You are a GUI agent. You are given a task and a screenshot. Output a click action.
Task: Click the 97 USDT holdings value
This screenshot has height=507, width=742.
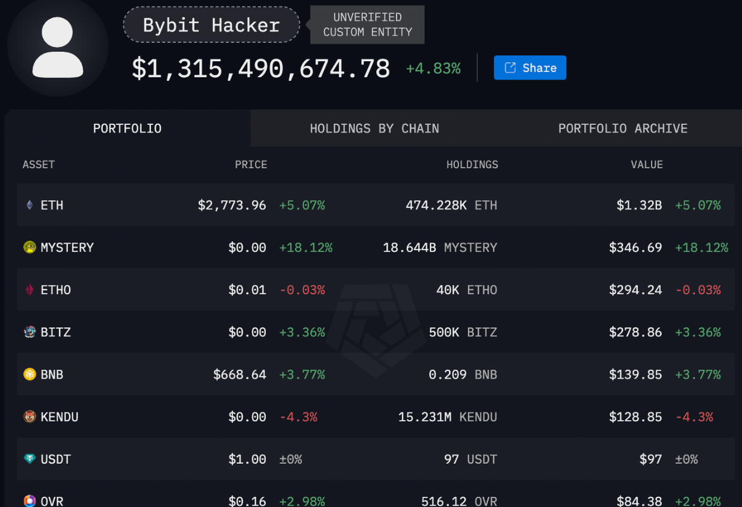click(x=471, y=459)
